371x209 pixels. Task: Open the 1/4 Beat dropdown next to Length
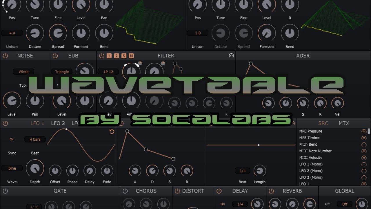[243, 171]
